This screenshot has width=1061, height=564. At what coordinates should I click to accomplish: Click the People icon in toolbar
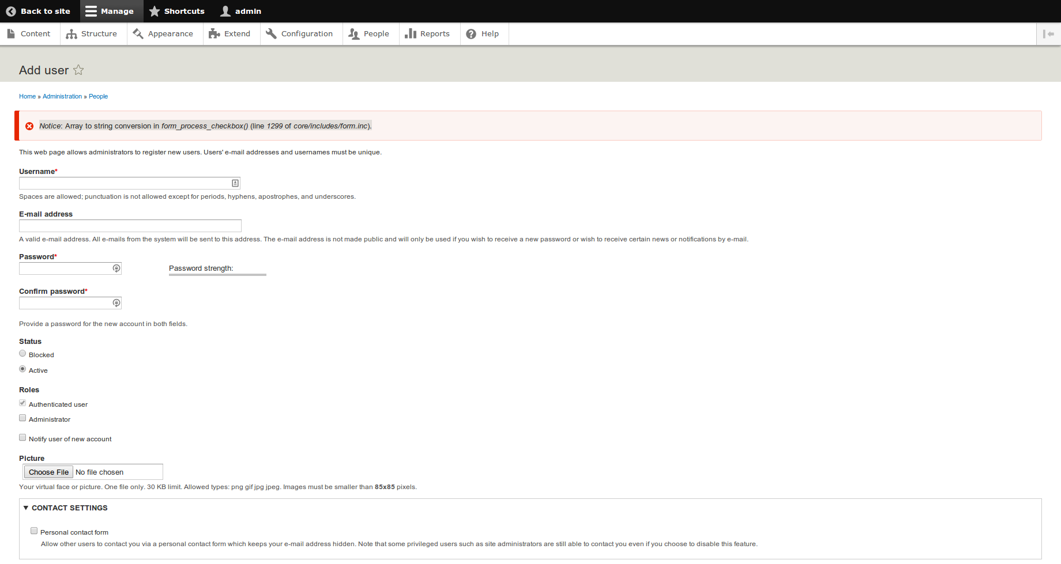(x=354, y=34)
